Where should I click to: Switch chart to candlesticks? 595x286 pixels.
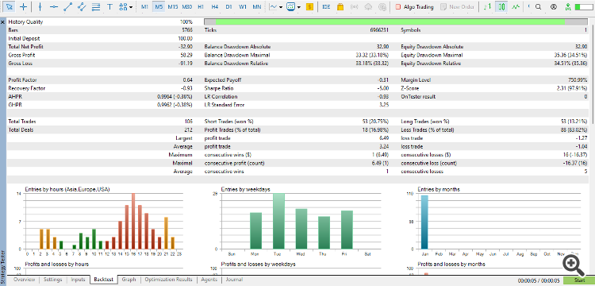point(501,6)
